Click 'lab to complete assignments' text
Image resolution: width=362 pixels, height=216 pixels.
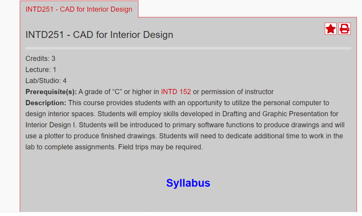pos(71,147)
